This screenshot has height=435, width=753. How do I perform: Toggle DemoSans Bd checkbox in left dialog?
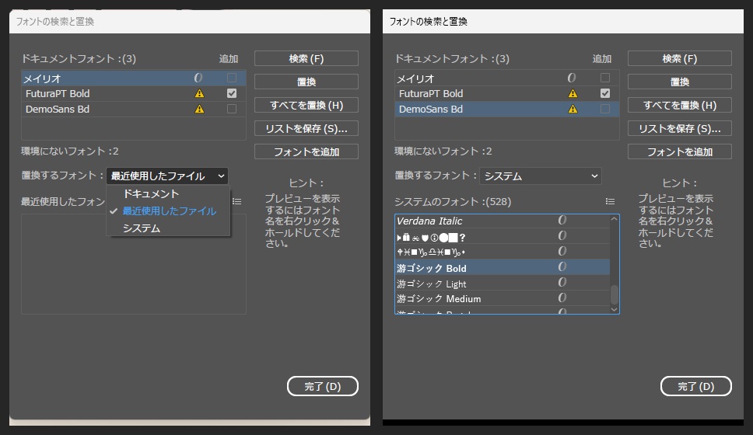coord(232,109)
